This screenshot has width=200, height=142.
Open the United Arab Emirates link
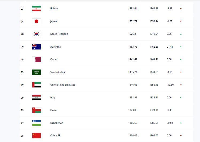click(63, 85)
